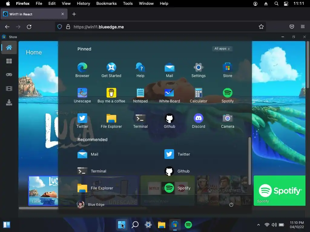Open Store Apps section in sidebar

(9, 61)
